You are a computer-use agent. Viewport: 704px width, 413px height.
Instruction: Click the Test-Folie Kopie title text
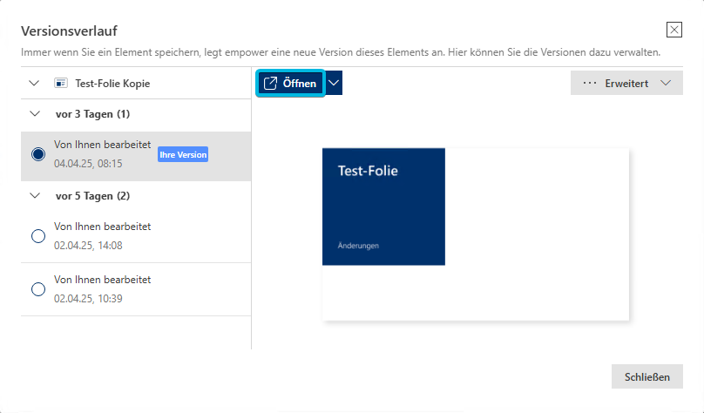point(112,84)
